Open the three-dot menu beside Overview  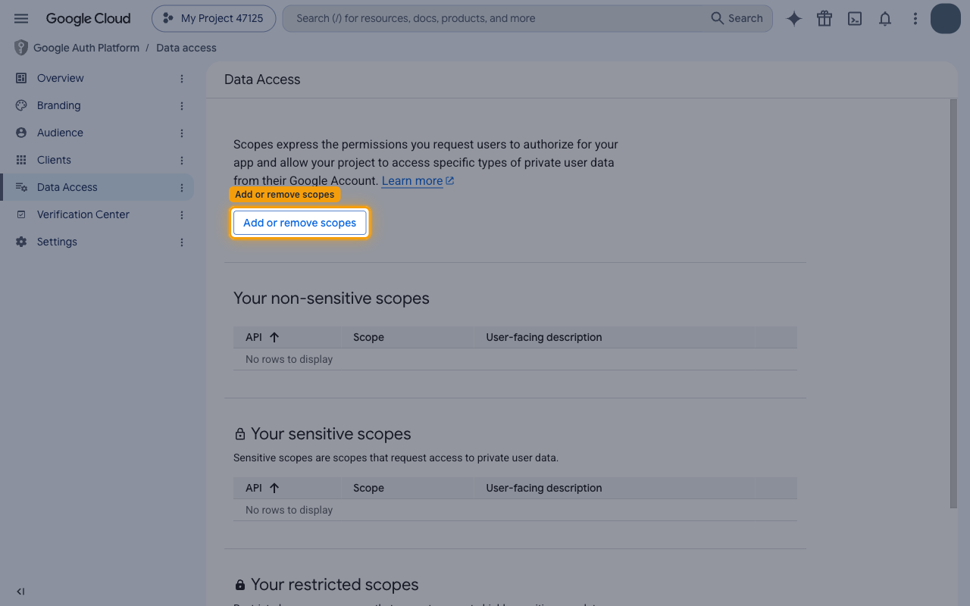click(182, 78)
